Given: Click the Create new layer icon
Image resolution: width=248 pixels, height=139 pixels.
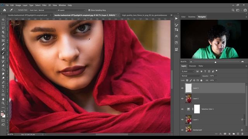Looking at the screenshot, I should 238,134.
